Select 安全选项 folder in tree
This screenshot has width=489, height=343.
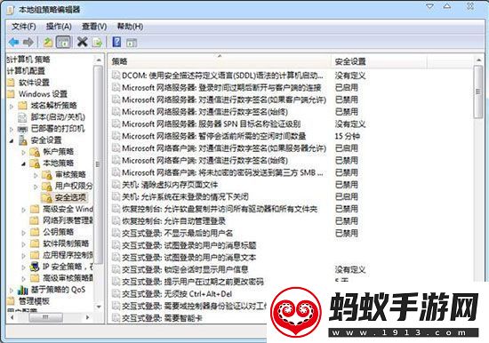pyautogui.click(x=70, y=197)
